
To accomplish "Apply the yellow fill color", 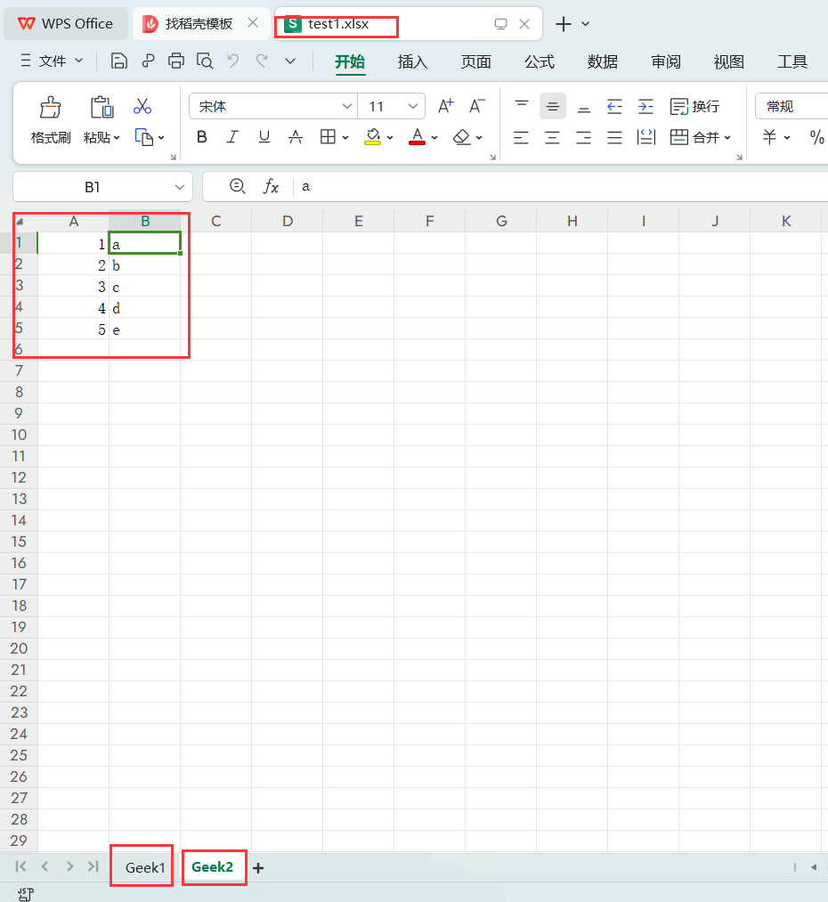I will (373, 137).
